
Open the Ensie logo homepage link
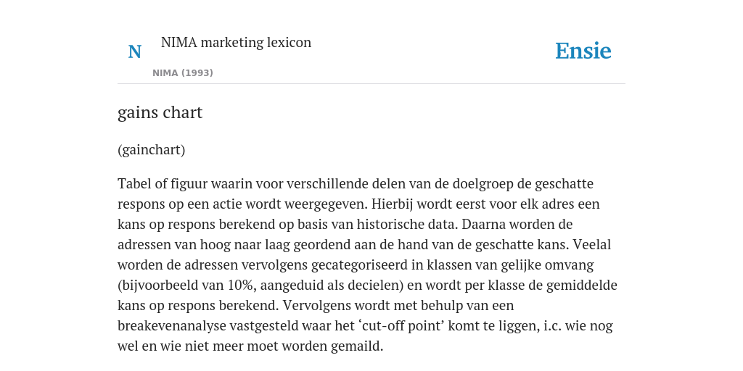click(583, 51)
